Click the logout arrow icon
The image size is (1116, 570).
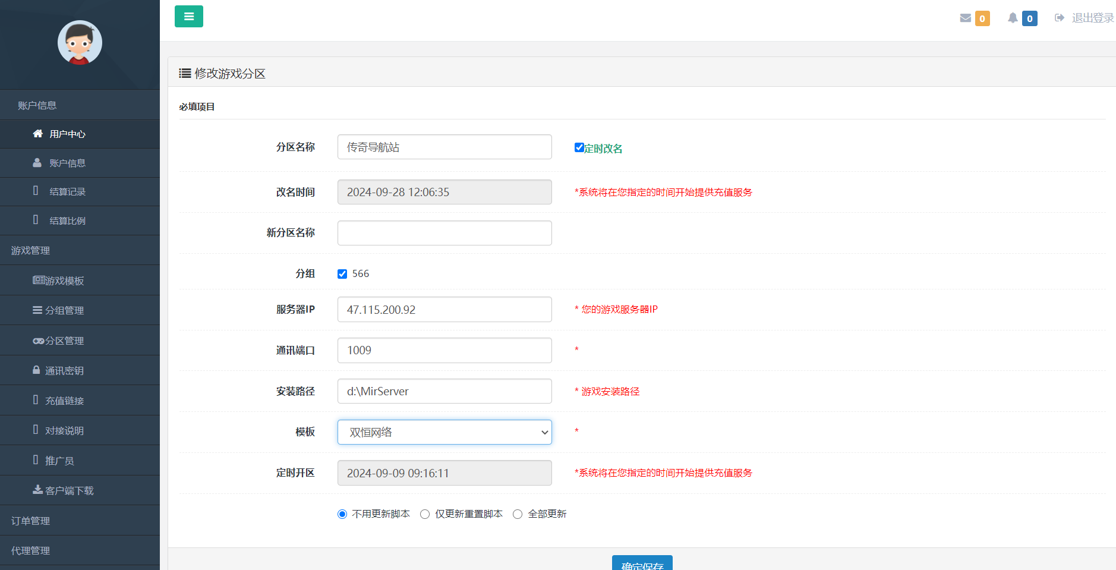pyautogui.click(x=1060, y=18)
